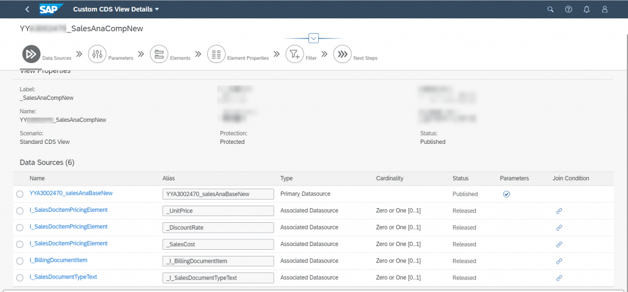The image size is (628, 292).
Task: Click the Next Steps label
Action: (366, 58)
